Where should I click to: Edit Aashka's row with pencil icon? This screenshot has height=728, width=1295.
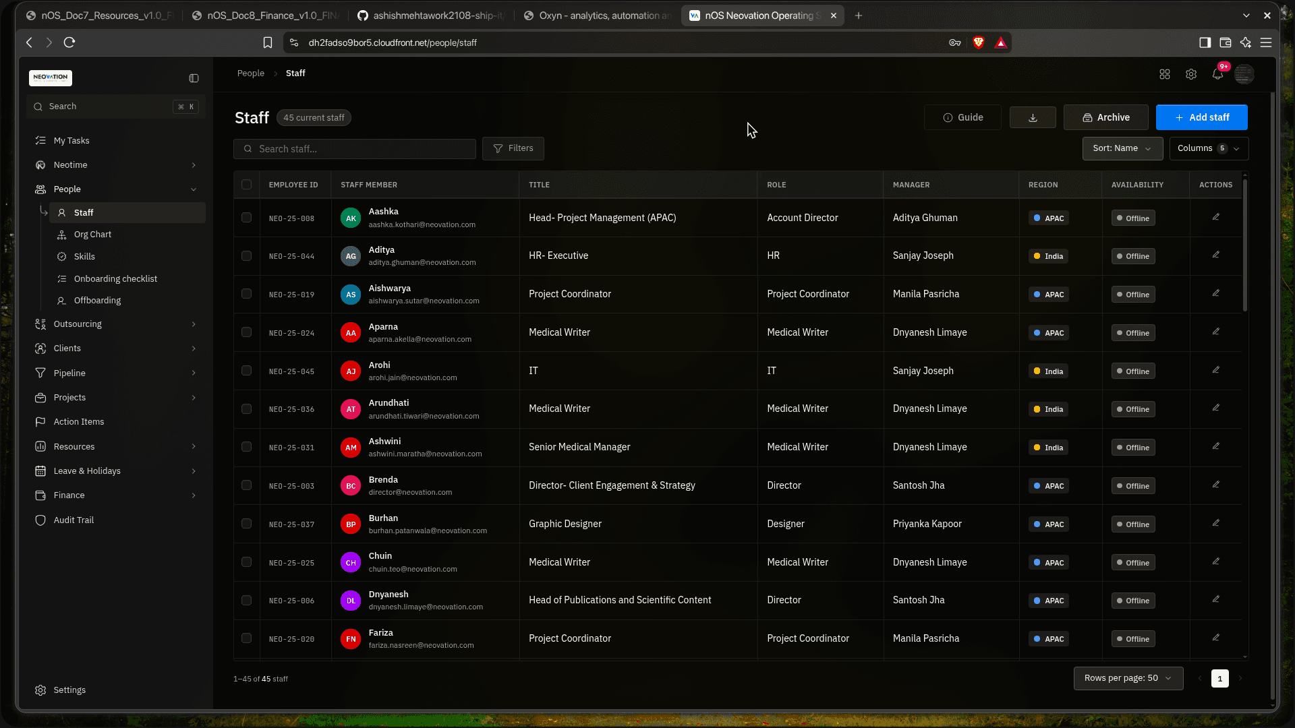tap(1216, 217)
